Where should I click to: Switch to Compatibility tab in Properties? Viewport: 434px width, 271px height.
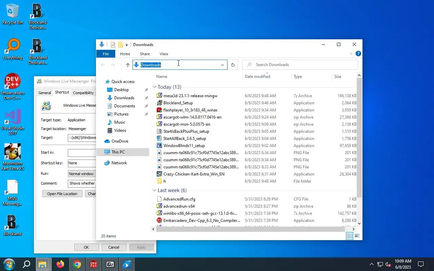coord(83,93)
